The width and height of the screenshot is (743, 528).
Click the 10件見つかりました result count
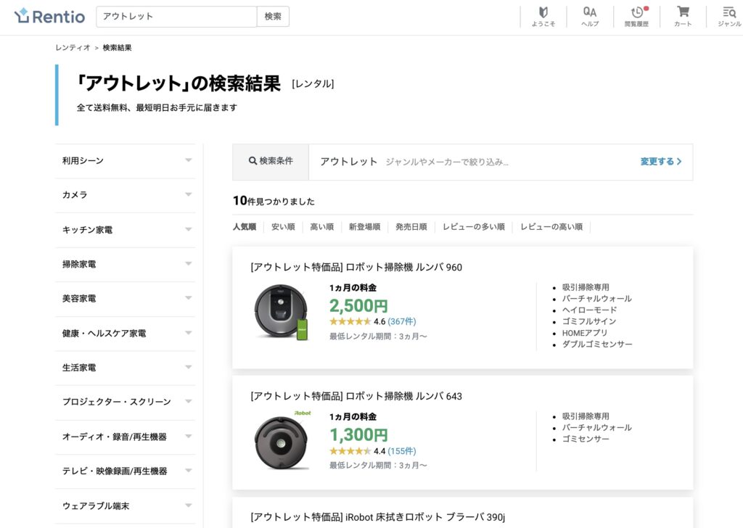pos(274,201)
